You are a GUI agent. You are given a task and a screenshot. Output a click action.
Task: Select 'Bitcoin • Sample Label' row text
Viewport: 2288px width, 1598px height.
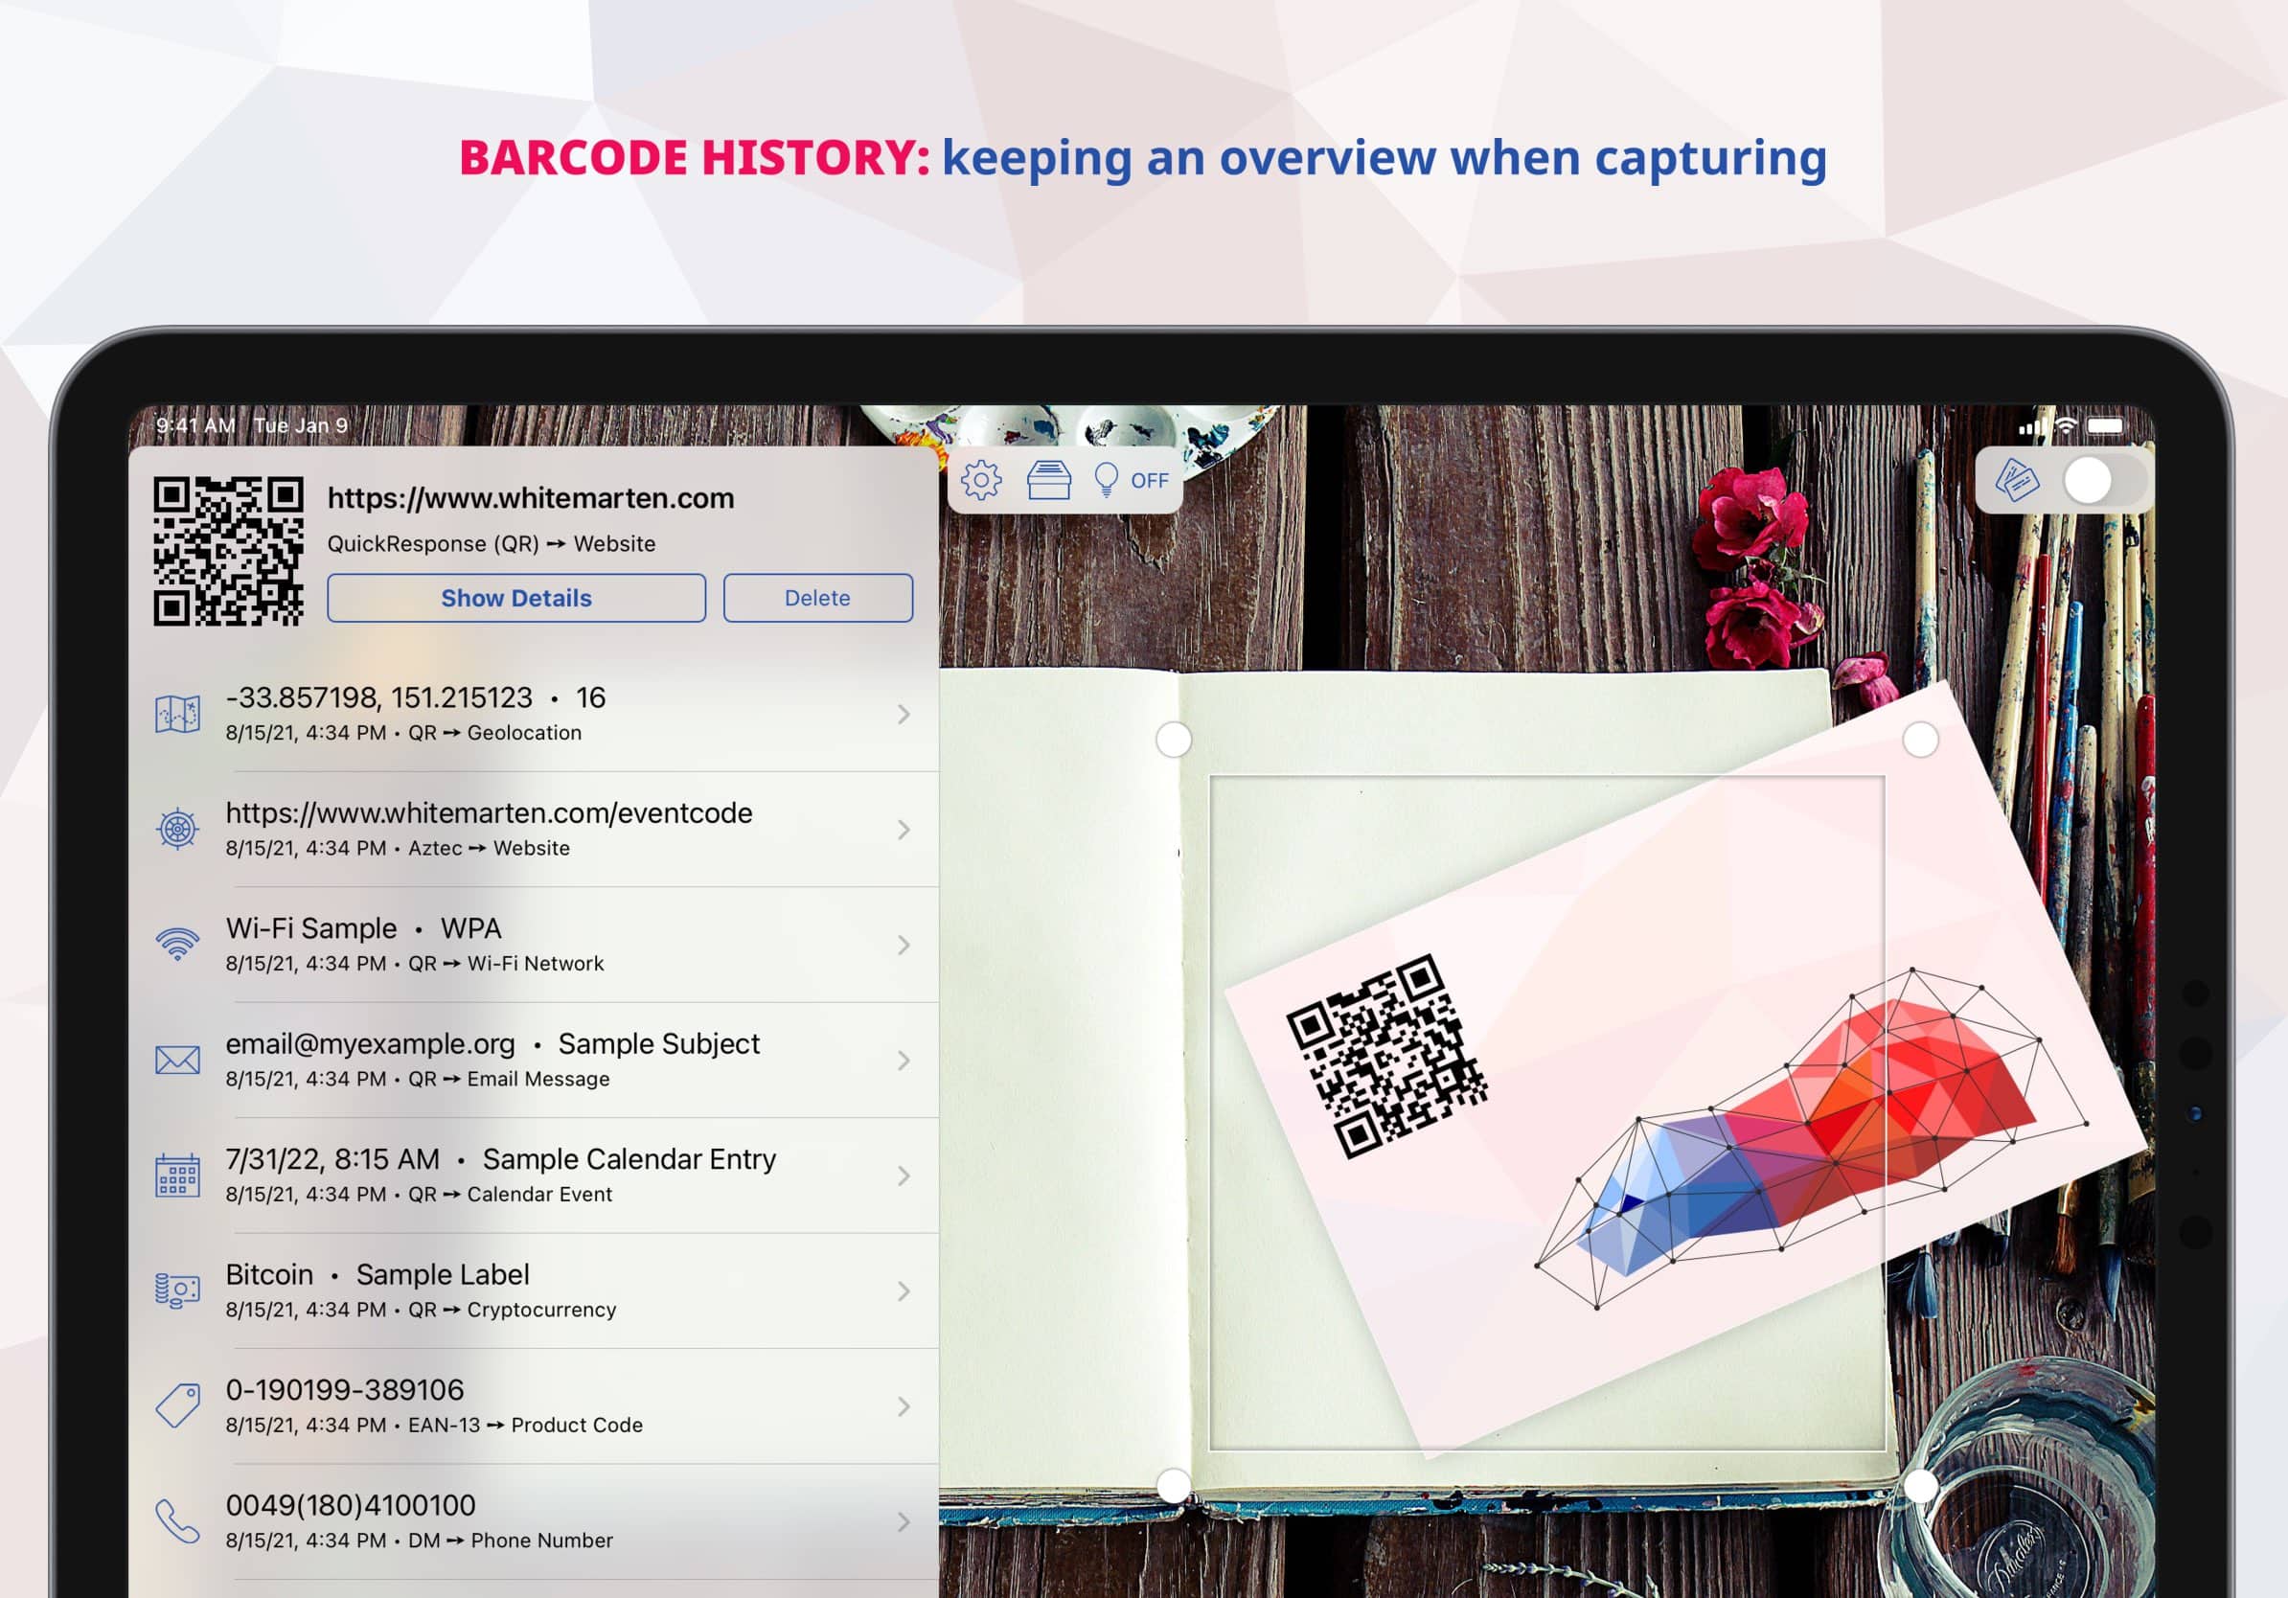[377, 1275]
